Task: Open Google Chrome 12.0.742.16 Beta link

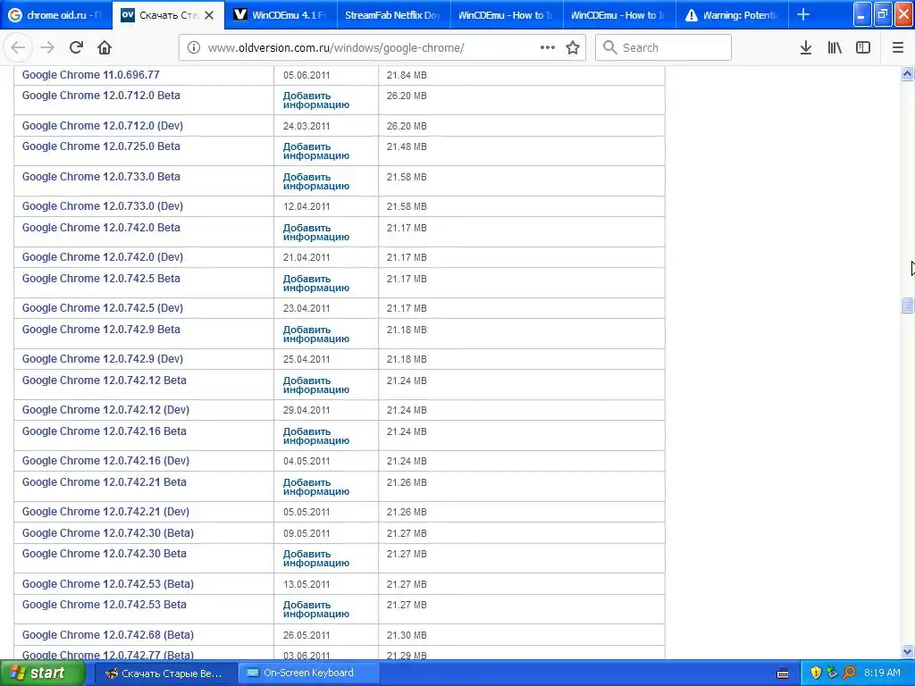Action: pos(104,431)
